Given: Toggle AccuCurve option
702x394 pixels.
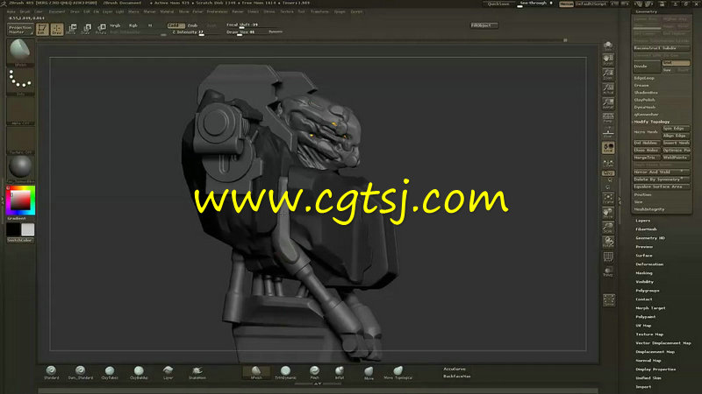Looking at the screenshot, I should tap(455, 369).
